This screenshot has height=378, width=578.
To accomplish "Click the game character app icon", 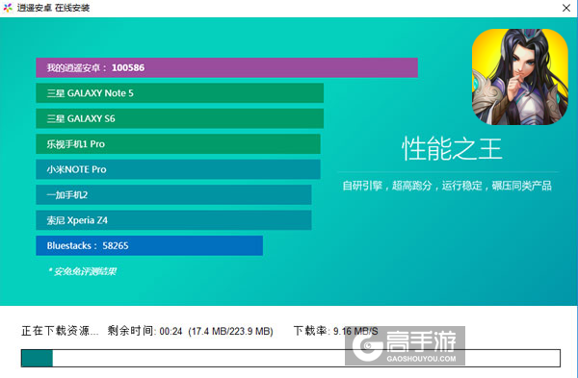I will point(520,77).
